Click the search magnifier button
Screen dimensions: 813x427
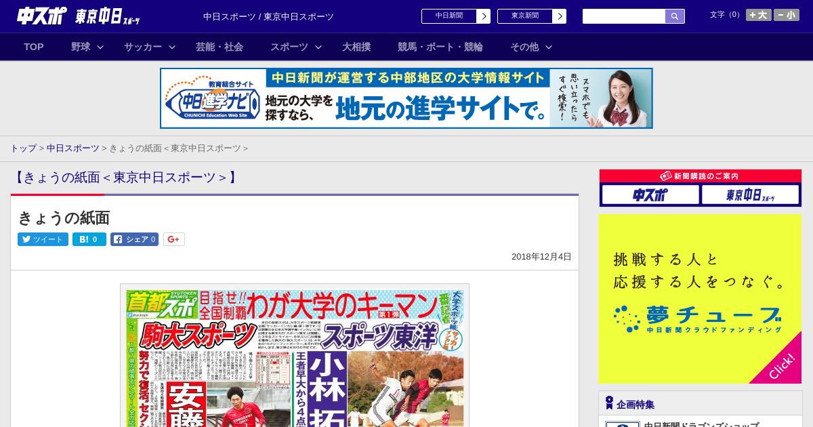point(675,16)
